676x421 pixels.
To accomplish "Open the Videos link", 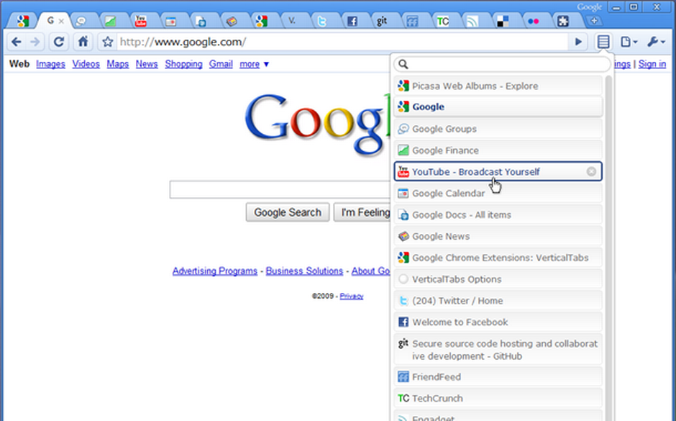I will tap(86, 64).
